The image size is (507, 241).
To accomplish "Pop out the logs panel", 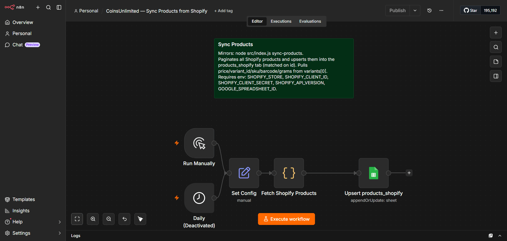I will click(x=491, y=236).
